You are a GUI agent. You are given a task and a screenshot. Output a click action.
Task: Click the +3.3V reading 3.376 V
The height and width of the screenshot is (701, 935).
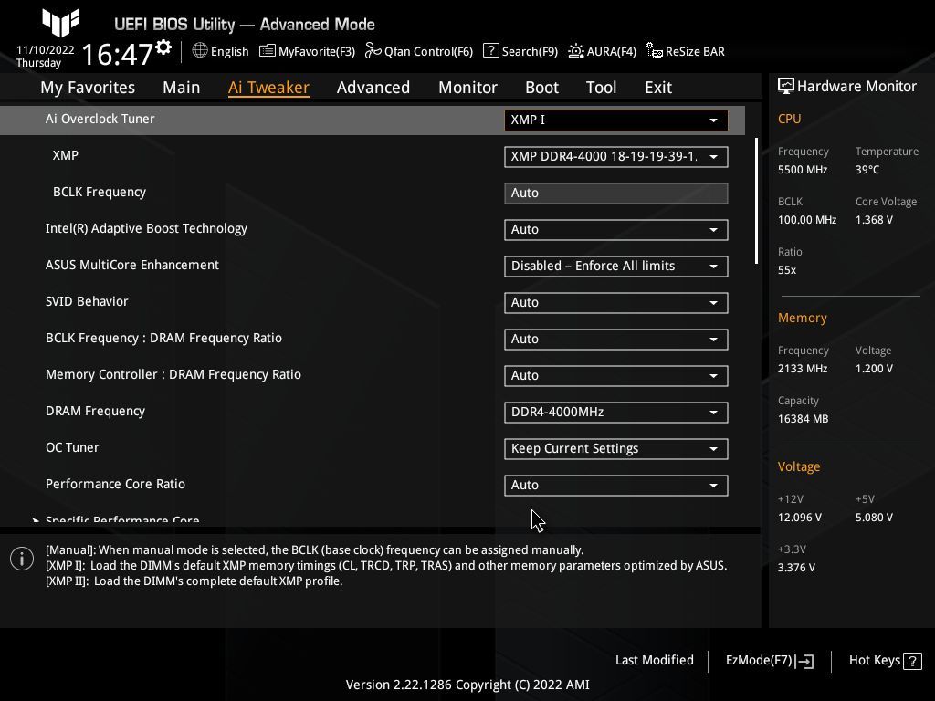(796, 568)
